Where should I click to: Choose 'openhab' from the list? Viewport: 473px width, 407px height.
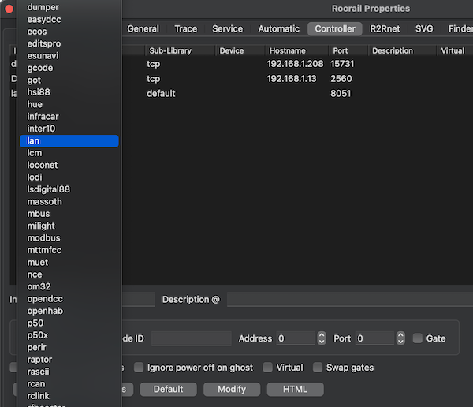tap(69, 311)
